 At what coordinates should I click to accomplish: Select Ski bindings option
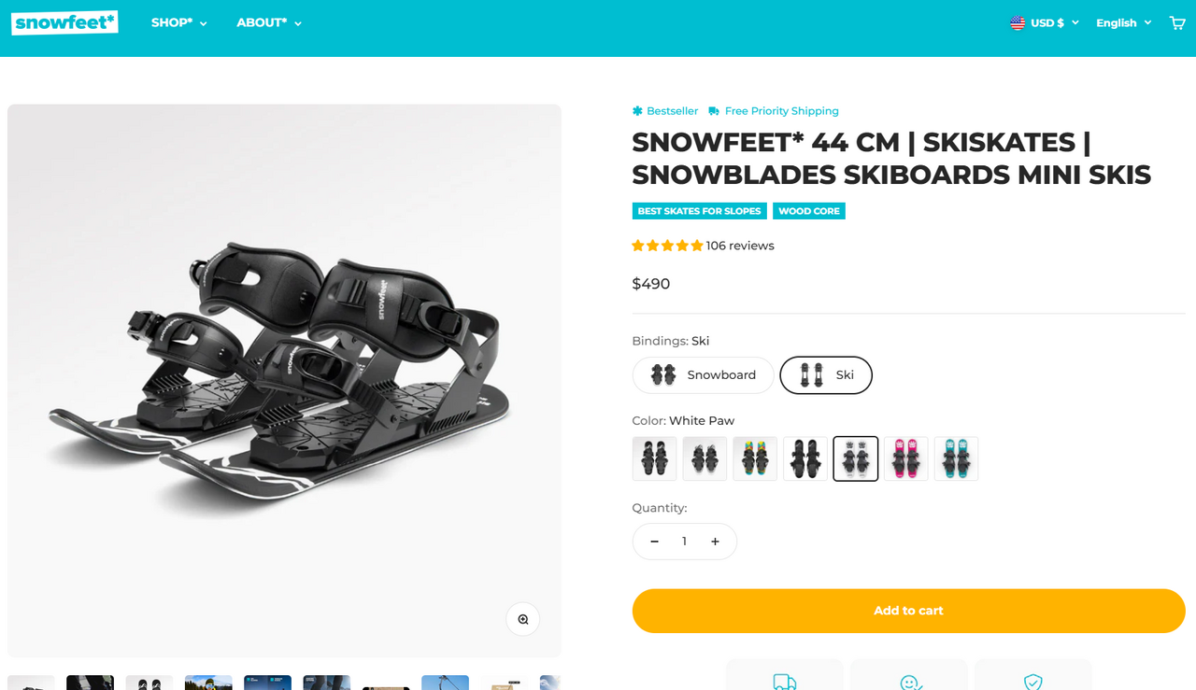coord(826,375)
